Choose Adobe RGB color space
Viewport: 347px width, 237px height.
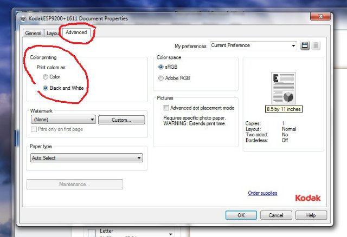coord(161,78)
